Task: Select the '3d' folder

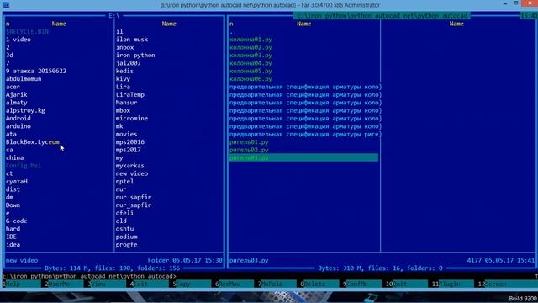Action: tap(9, 56)
